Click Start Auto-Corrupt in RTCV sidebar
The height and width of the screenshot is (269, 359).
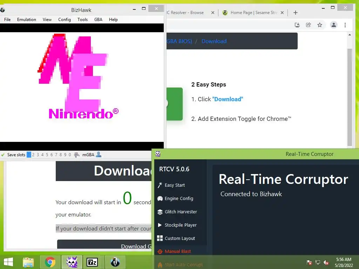181,265
